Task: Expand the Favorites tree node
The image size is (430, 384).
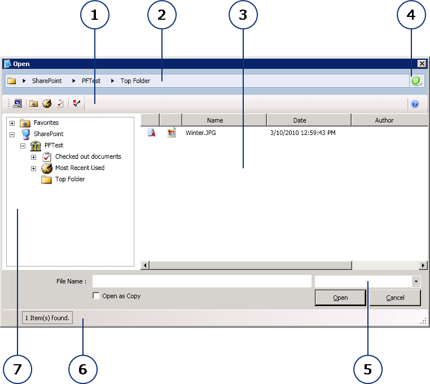Action: 12,123
